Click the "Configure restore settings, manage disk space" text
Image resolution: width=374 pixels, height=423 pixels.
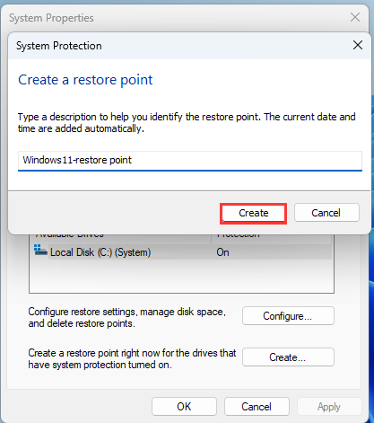(x=126, y=312)
